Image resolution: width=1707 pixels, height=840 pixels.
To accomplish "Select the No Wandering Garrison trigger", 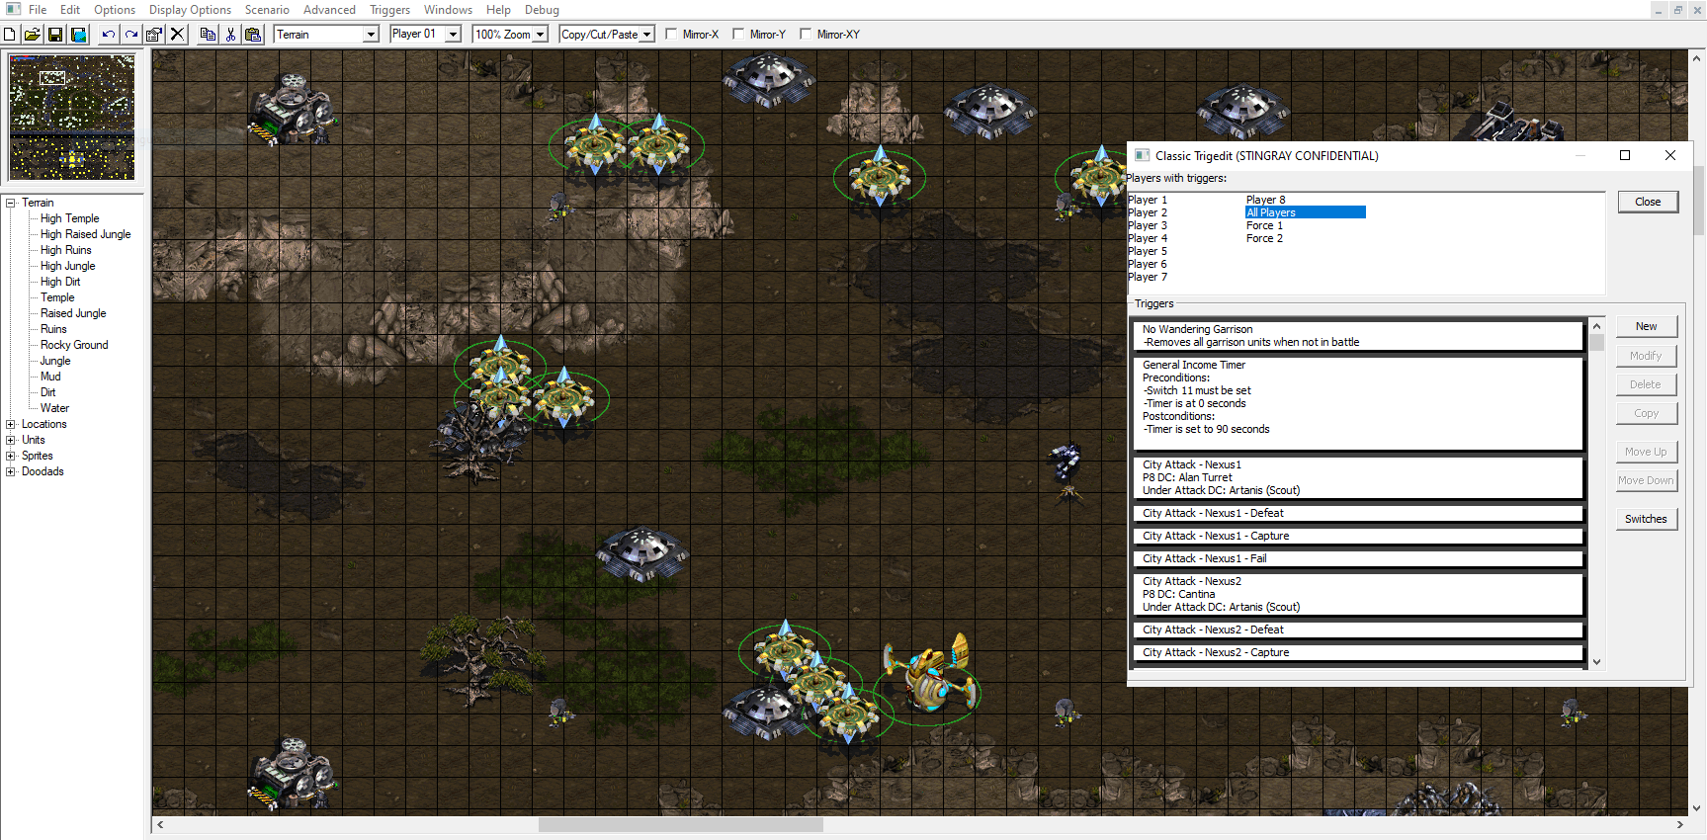I will (1358, 335).
